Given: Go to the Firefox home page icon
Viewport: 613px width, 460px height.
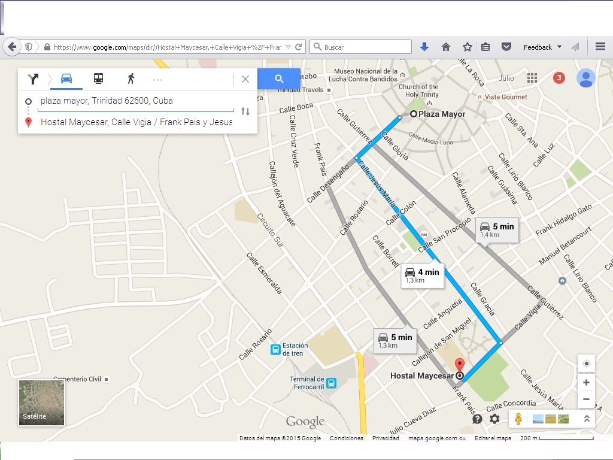Looking at the screenshot, I should click(x=445, y=47).
